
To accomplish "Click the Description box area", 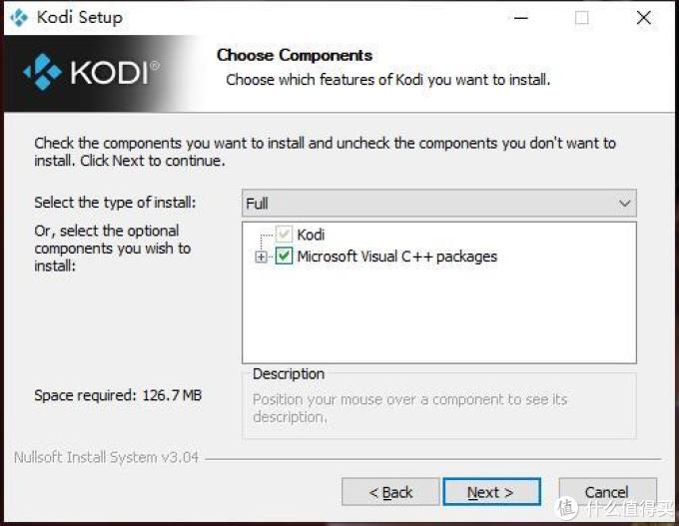I will pyautogui.click(x=439, y=406).
